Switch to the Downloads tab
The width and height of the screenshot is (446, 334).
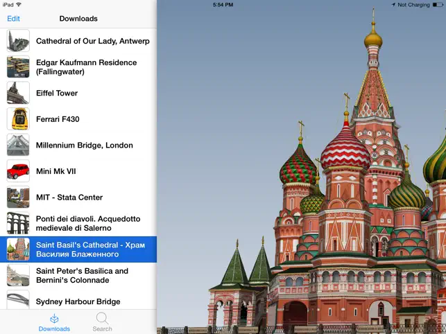pyautogui.click(x=54, y=322)
